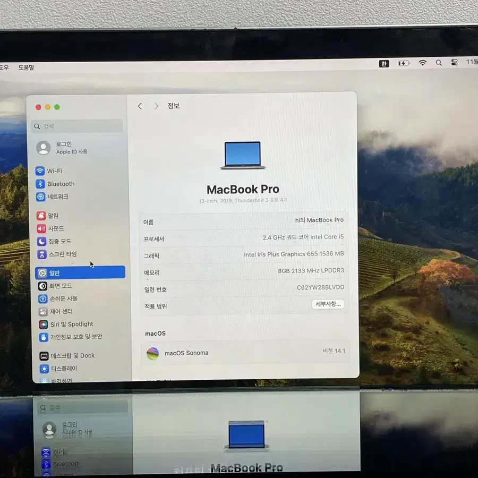
Task: Open 데스크탑 및 Dock icon
Action: [44, 356]
